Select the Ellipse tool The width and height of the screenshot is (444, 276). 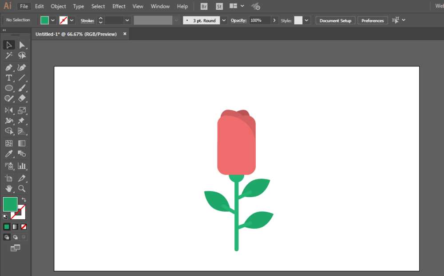[x=8, y=88]
